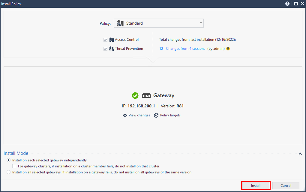Open the Standard policy combo box
Viewport: 306px width, 192px height.
158,23
